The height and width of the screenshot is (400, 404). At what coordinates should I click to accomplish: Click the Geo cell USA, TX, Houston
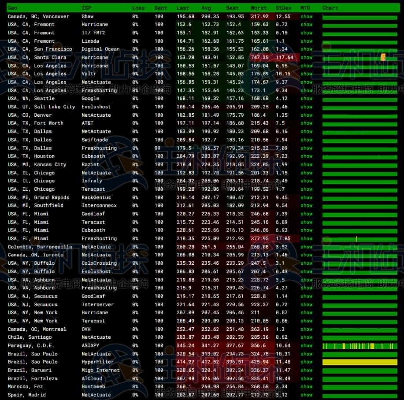click(31, 156)
